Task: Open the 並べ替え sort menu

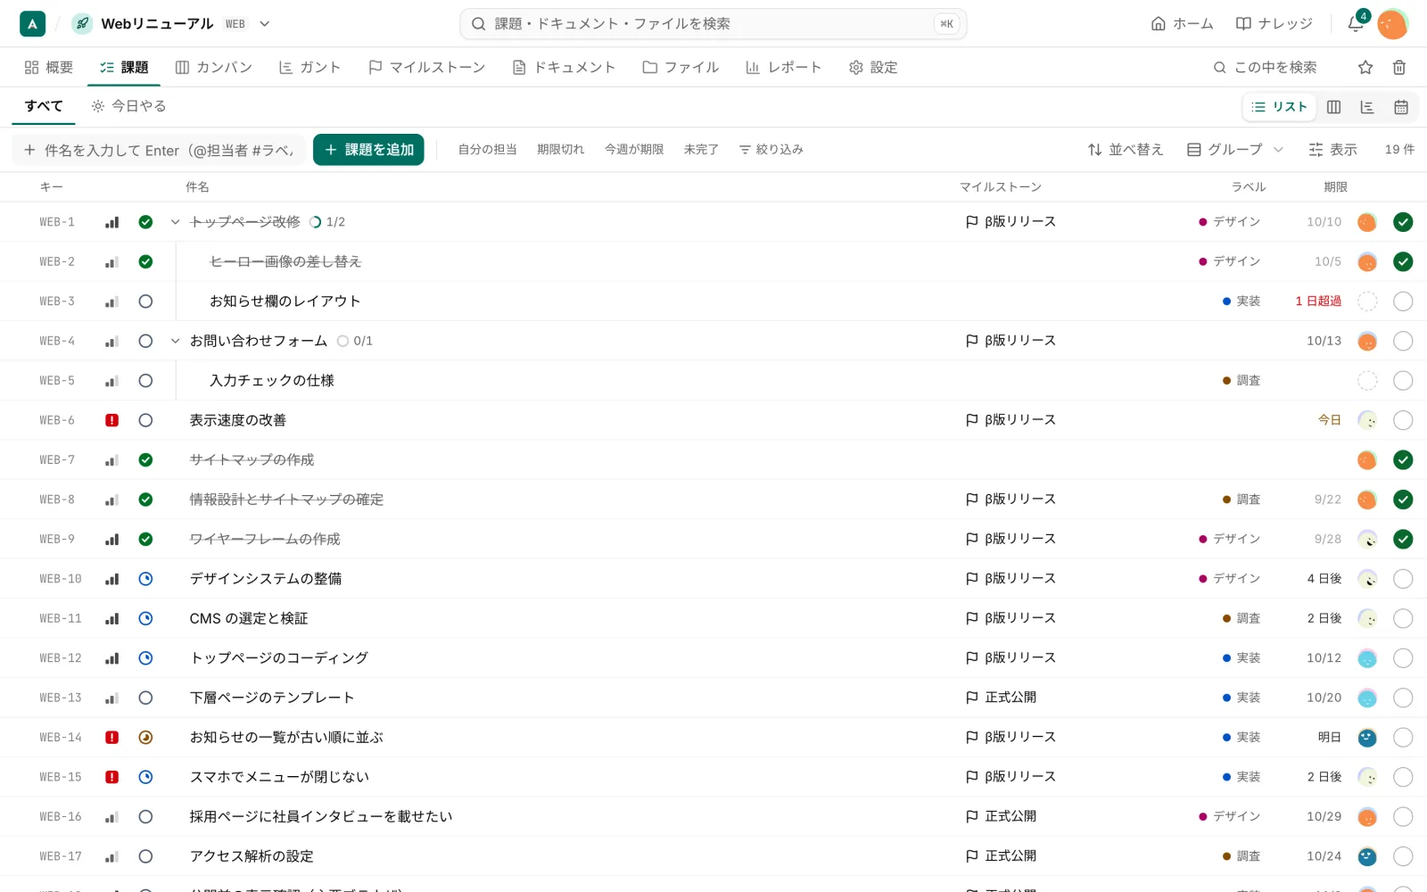Action: (x=1126, y=150)
